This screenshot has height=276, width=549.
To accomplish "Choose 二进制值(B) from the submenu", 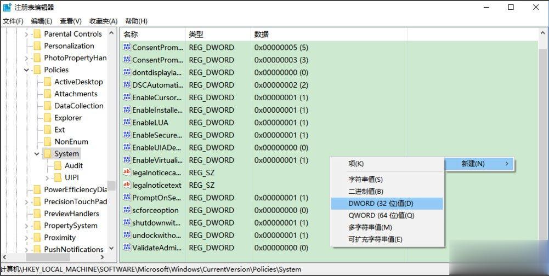I will (x=387, y=192).
